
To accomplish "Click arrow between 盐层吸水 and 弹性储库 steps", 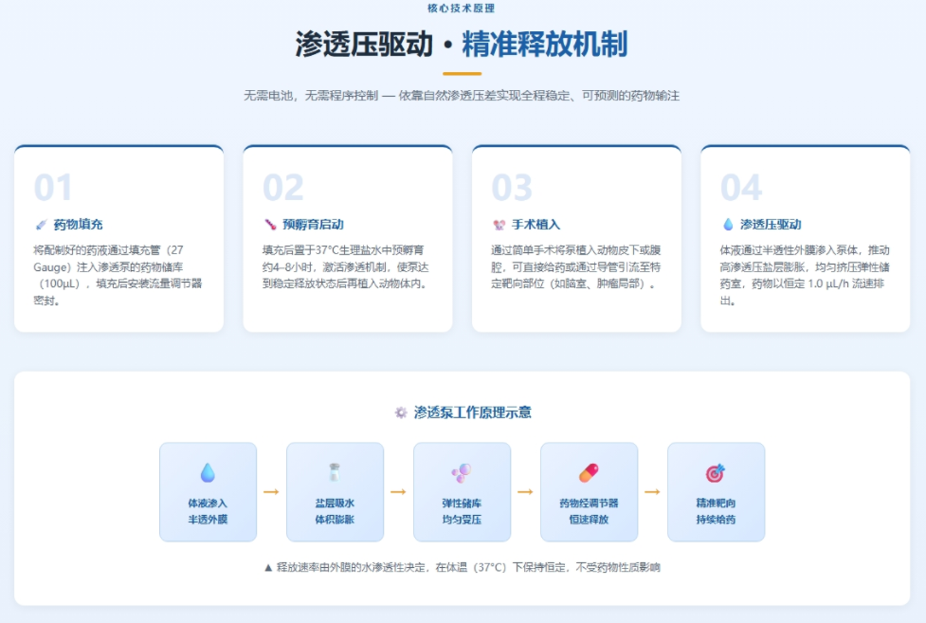I will point(398,491).
